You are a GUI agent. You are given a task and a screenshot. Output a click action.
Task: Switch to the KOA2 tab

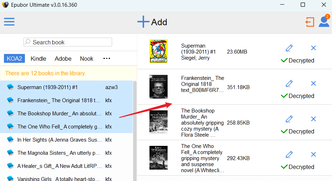click(x=14, y=59)
